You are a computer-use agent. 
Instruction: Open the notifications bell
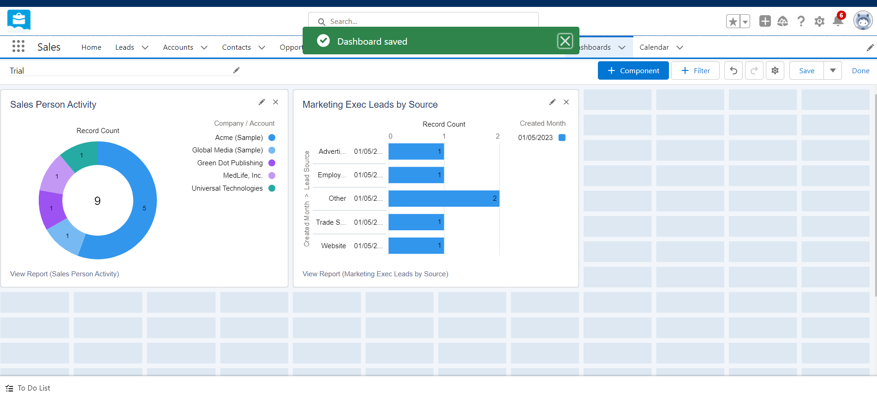[x=838, y=21]
